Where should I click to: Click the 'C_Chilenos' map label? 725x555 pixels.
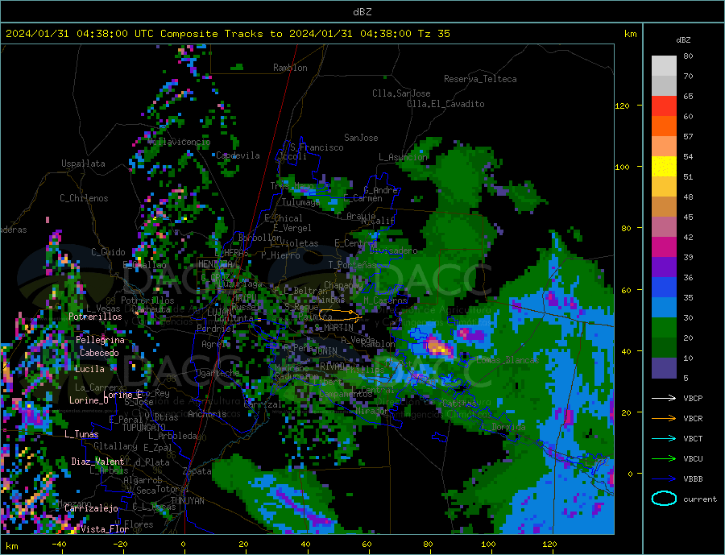coord(84,198)
